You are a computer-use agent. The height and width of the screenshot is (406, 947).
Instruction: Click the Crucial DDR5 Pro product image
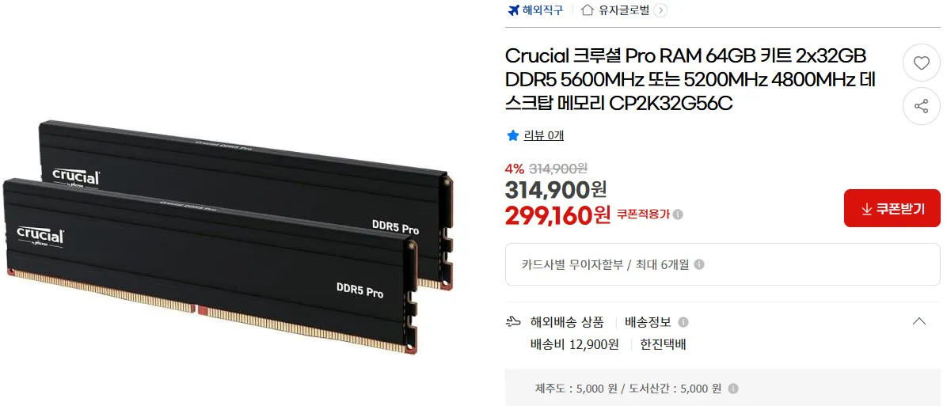(227, 236)
